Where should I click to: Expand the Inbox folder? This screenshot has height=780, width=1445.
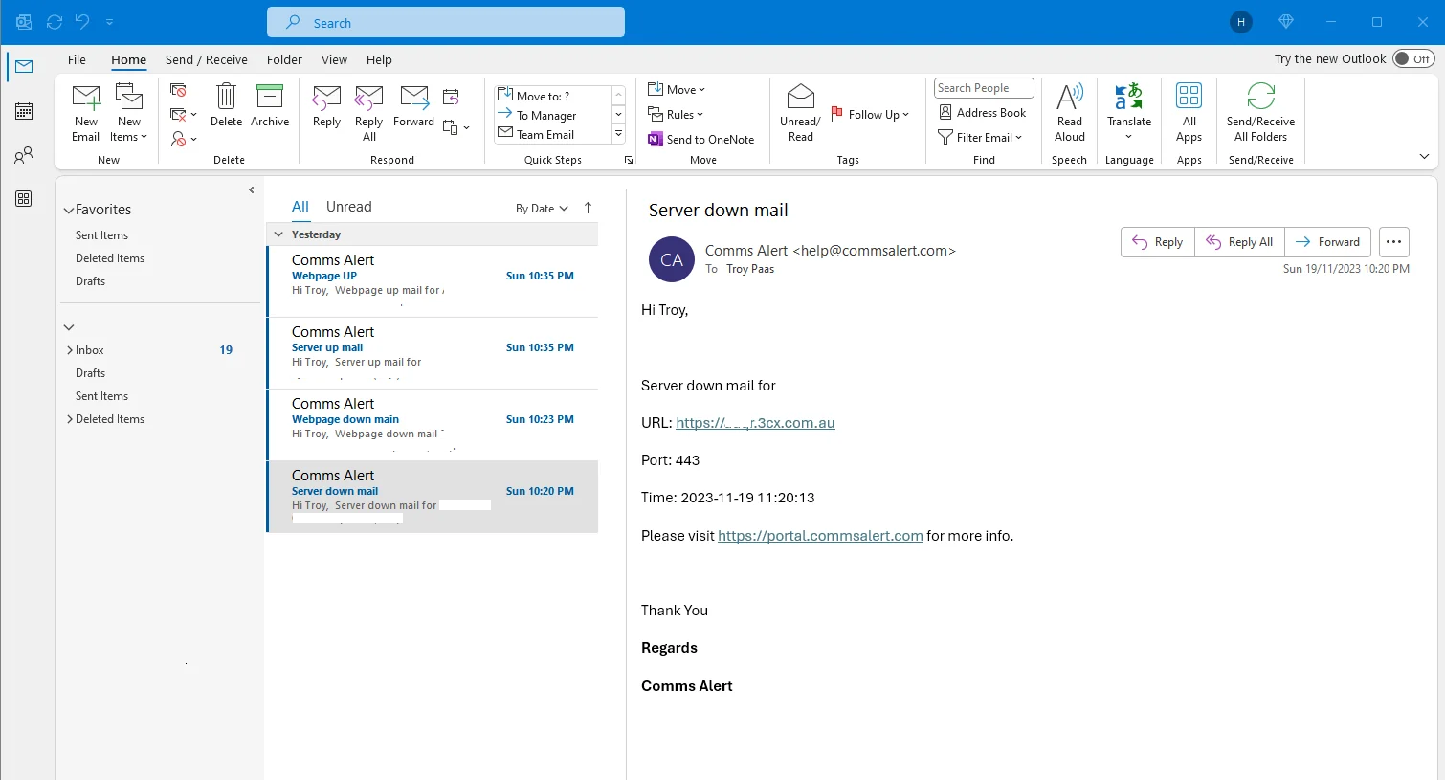[70, 350]
